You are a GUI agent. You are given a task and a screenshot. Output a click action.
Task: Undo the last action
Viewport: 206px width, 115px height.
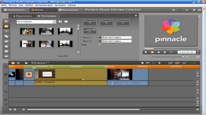click(x=173, y=10)
